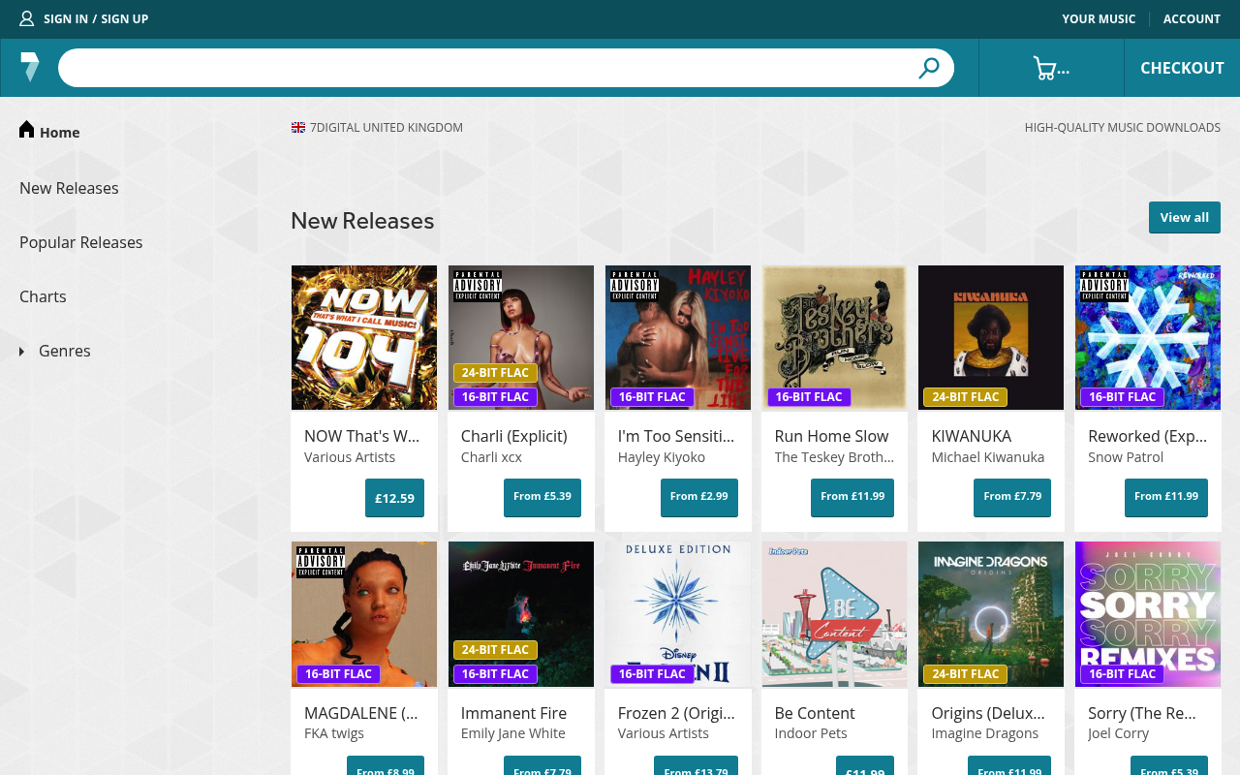
Task: Select New Releases in the sidebar
Action: click(69, 188)
